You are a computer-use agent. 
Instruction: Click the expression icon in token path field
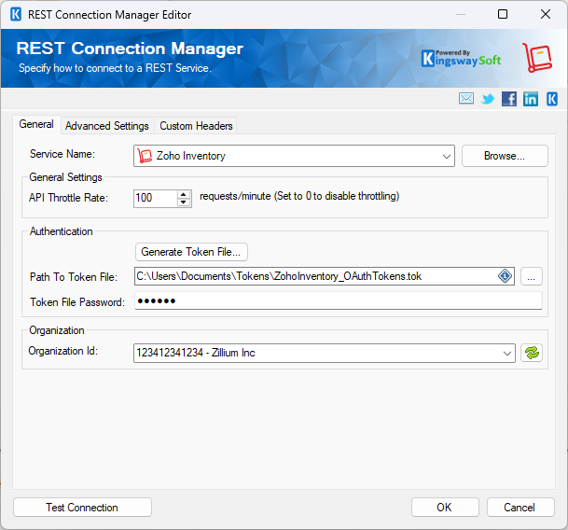pos(505,276)
